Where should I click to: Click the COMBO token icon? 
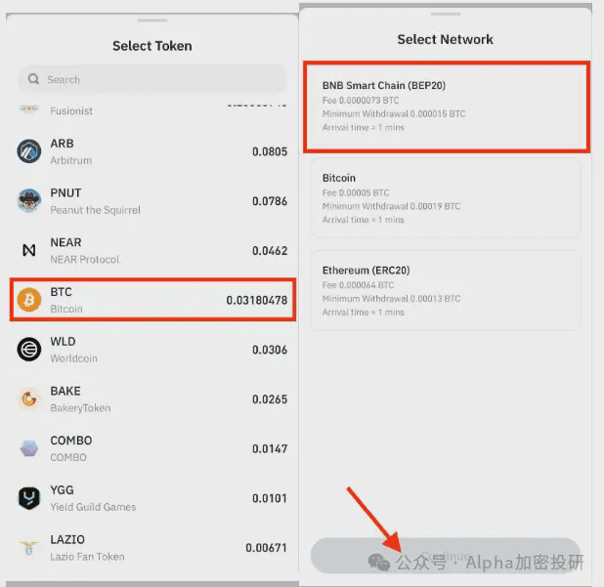tap(29, 448)
